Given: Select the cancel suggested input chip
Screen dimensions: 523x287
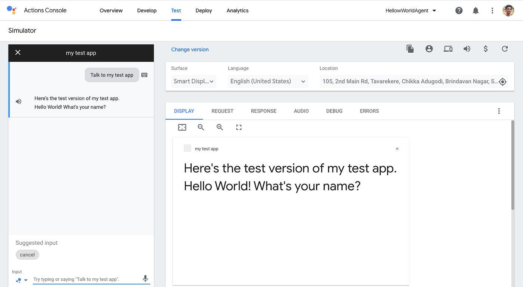Looking at the screenshot, I should coord(27,254).
